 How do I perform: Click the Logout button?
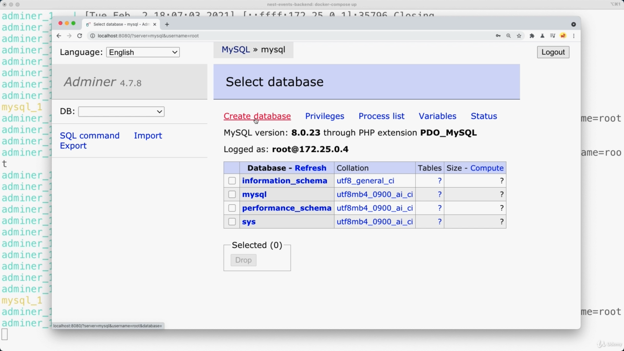553,52
